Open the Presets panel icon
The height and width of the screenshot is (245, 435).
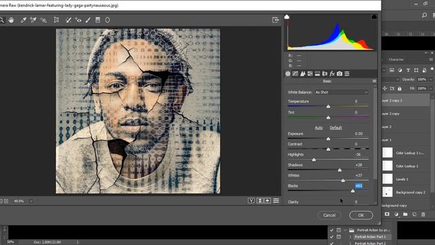pos(347,73)
